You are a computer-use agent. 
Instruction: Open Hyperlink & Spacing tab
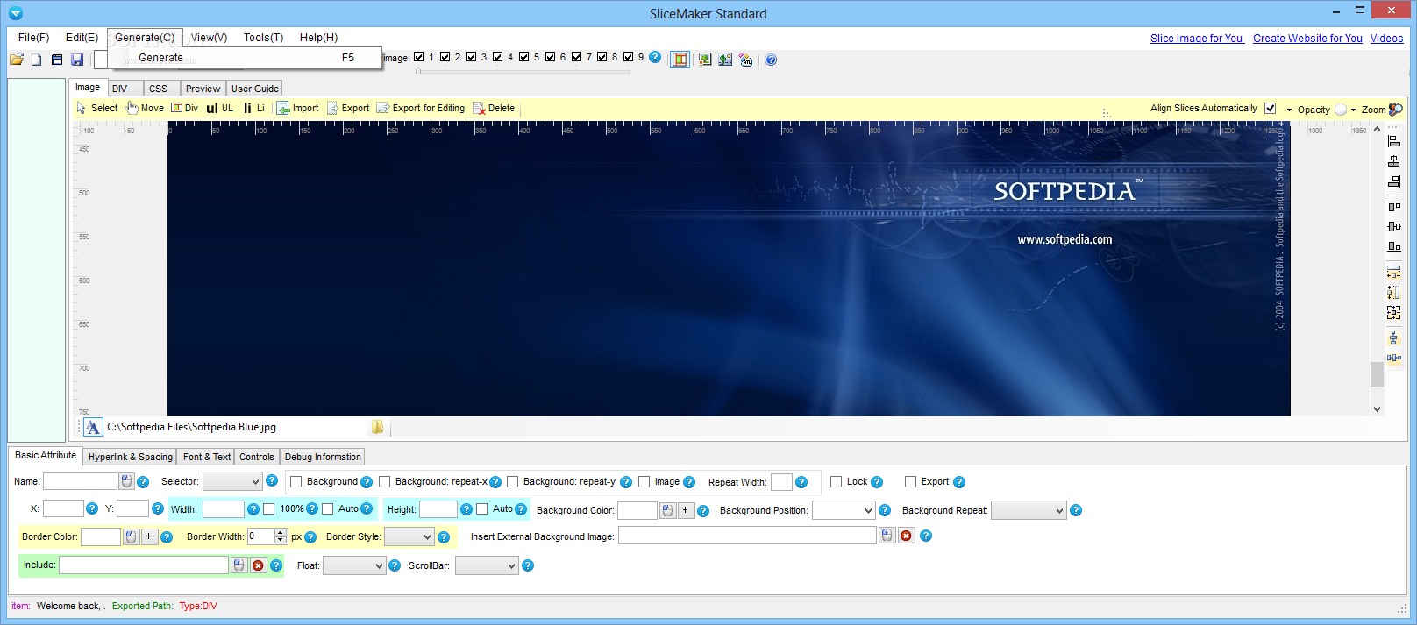pyautogui.click(x=131, y=457)
